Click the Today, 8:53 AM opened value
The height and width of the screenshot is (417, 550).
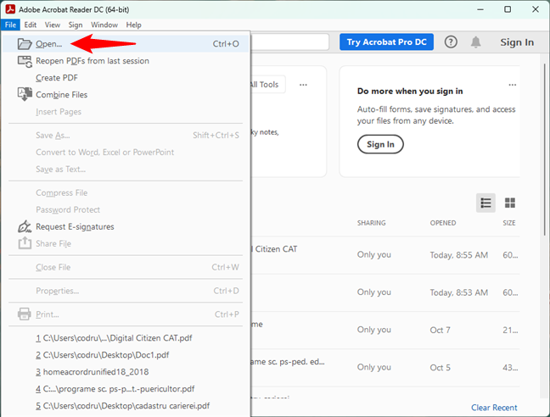point(459,292)
